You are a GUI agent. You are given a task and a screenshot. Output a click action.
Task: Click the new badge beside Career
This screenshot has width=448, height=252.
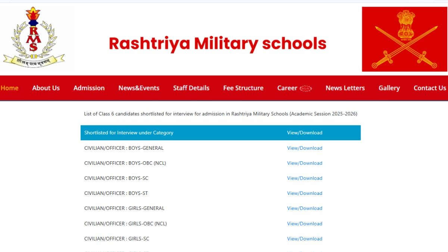coord(306,88)
